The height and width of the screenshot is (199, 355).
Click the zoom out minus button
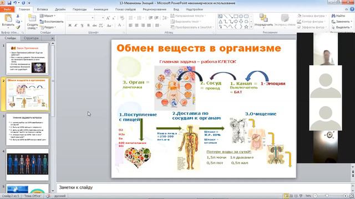(x=315, y=196)
